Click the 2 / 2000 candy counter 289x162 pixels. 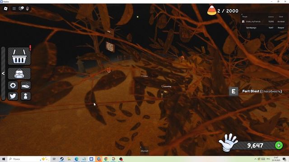[228, 11]
